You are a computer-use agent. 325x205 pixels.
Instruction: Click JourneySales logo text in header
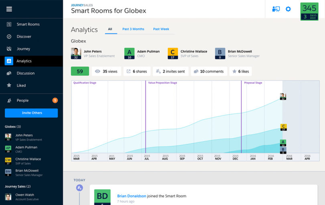(82, 5)
